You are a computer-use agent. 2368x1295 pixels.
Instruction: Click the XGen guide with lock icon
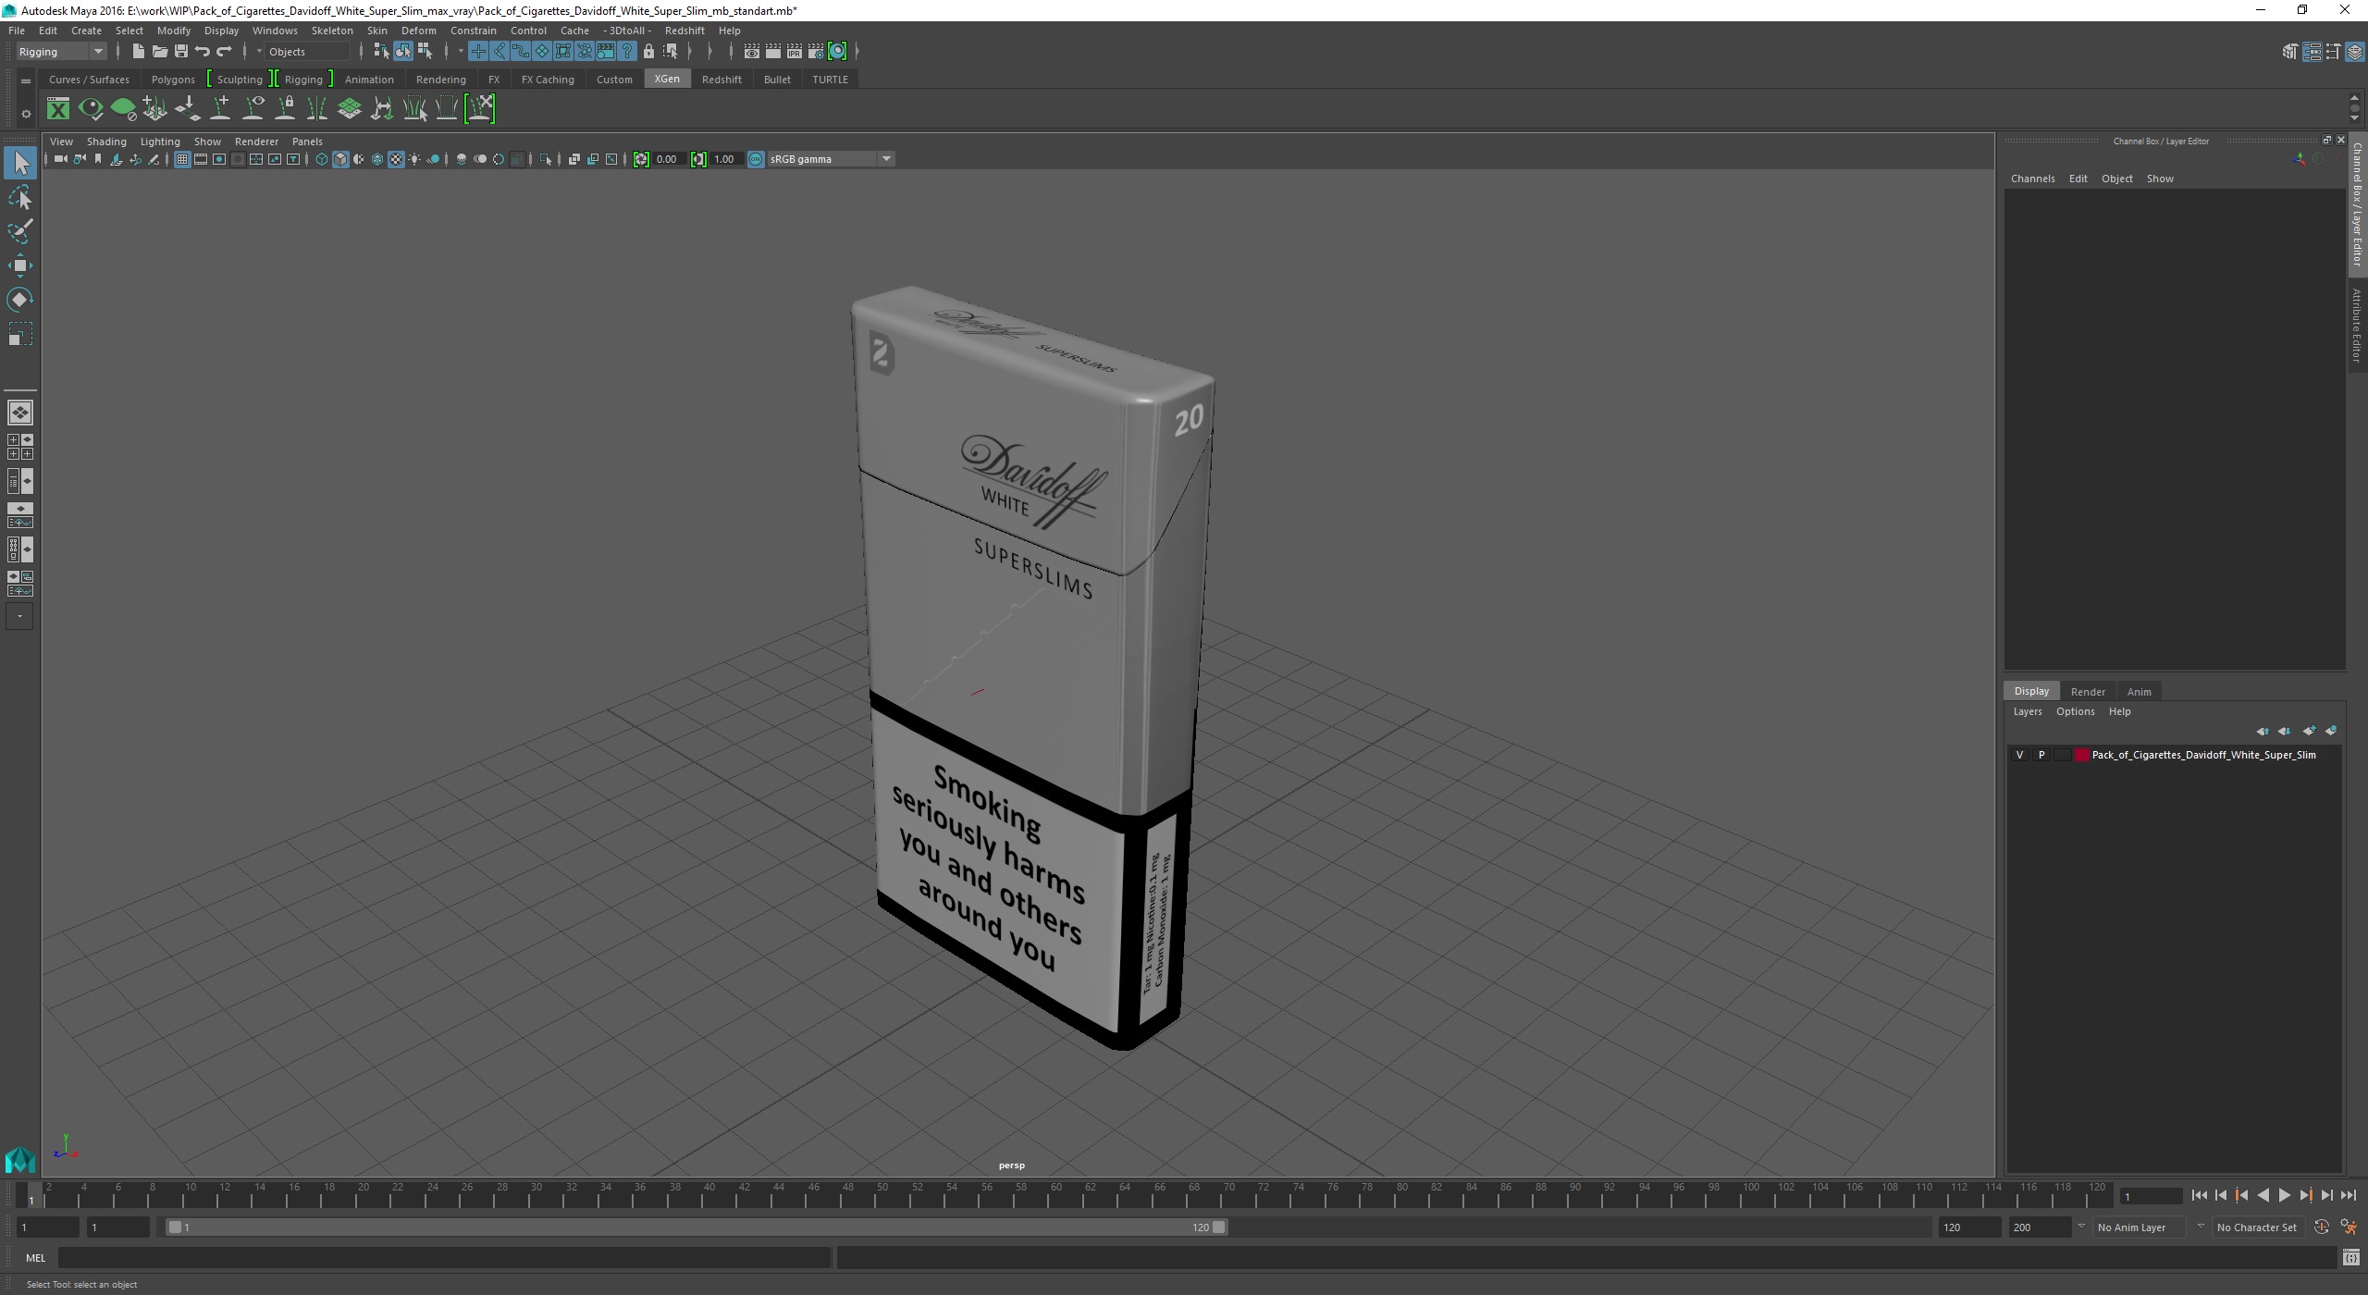[286, 109]
